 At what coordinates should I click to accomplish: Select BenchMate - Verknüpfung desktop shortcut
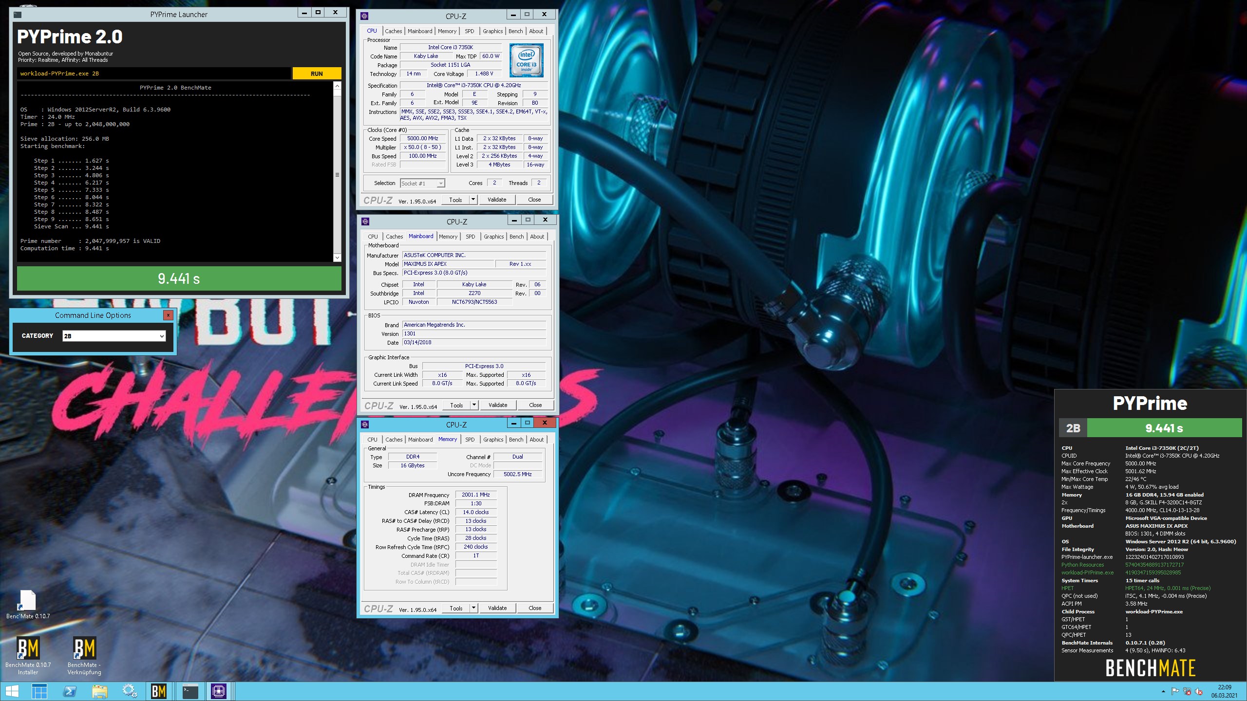point(84,656)
